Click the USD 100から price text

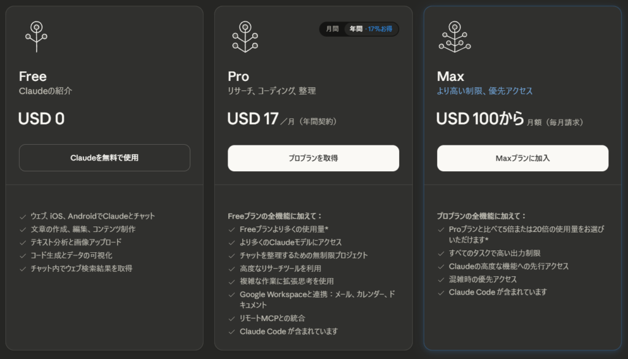coord(480,118)
